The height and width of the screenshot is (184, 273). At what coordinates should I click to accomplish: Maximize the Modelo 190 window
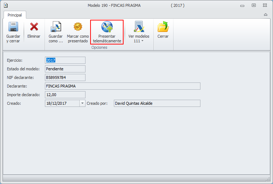[254, 5]
